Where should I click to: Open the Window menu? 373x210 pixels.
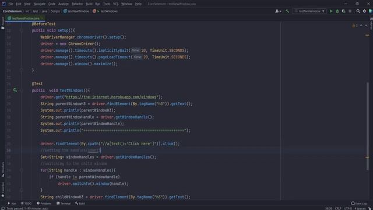coord(126,4)
